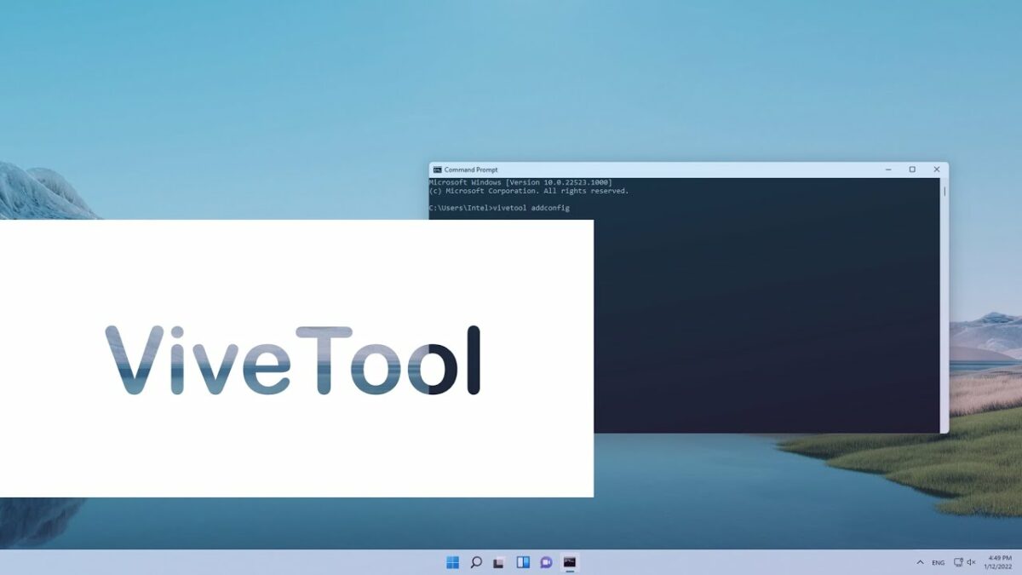The width and height of the screenshot is (1022, 575).
Task: Open network status tray icon
Action: coord(958,562)
